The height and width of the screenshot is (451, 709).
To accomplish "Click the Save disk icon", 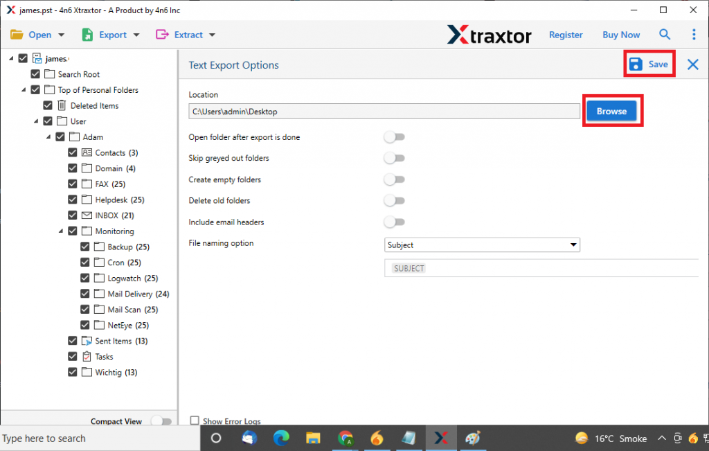I will point(636,64).
